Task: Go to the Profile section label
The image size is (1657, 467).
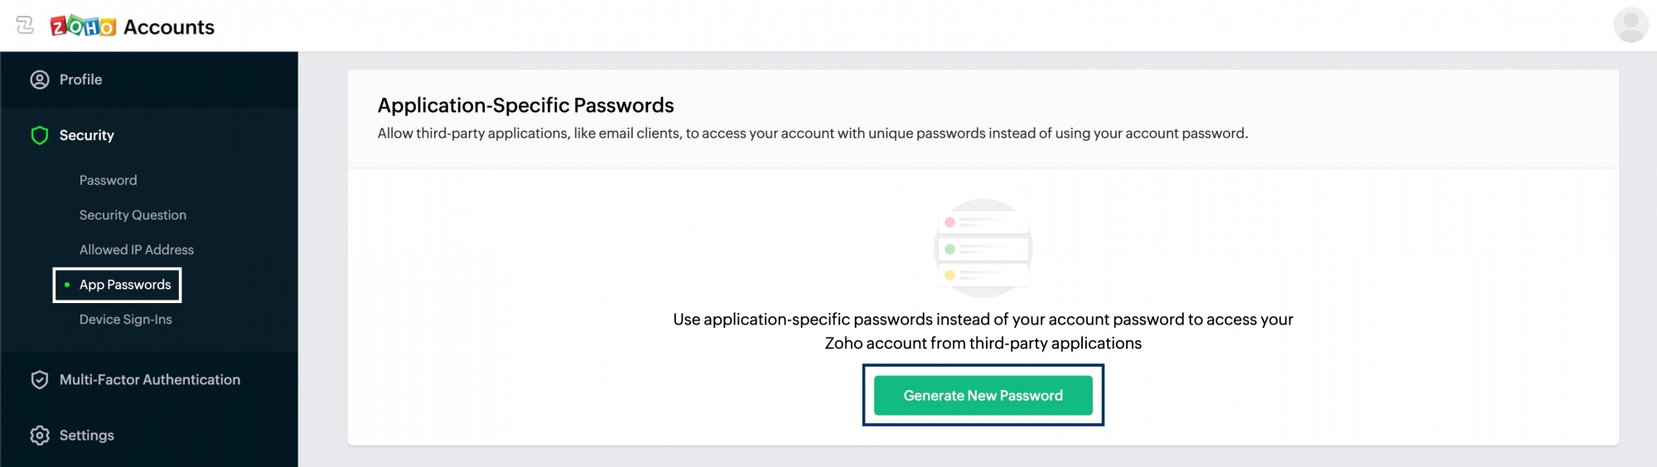Action: click(81, 79)
